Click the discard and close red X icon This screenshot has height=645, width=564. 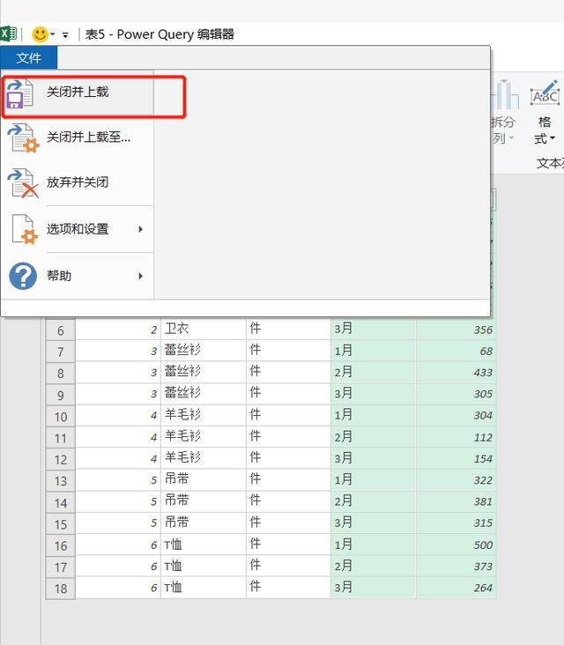pos(23,183)
